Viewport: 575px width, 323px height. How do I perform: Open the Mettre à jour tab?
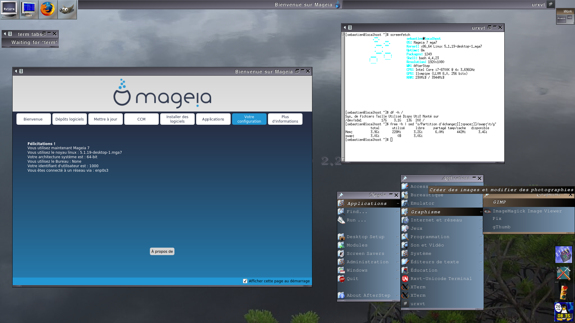105,119
